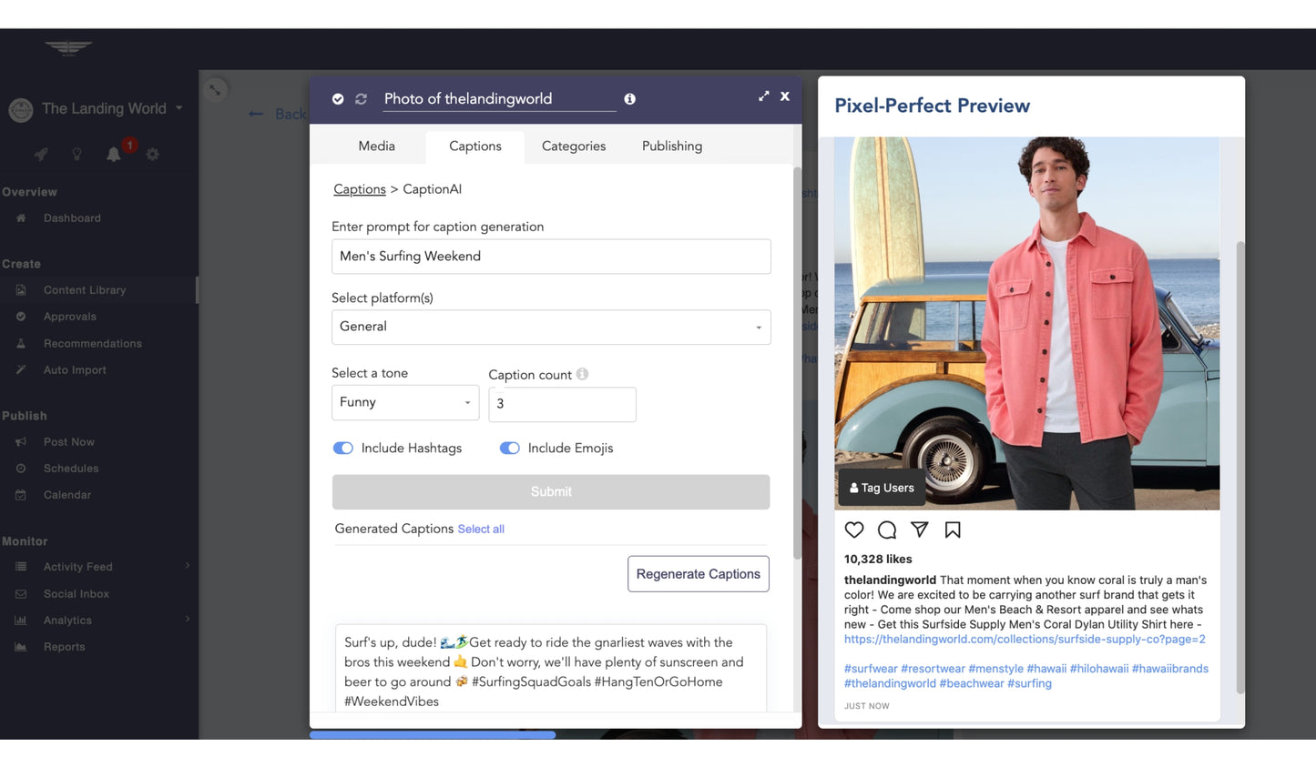Click the refresh icon in dialog header
This screenshot has height=767, width=1316.
tap(361, 99)
